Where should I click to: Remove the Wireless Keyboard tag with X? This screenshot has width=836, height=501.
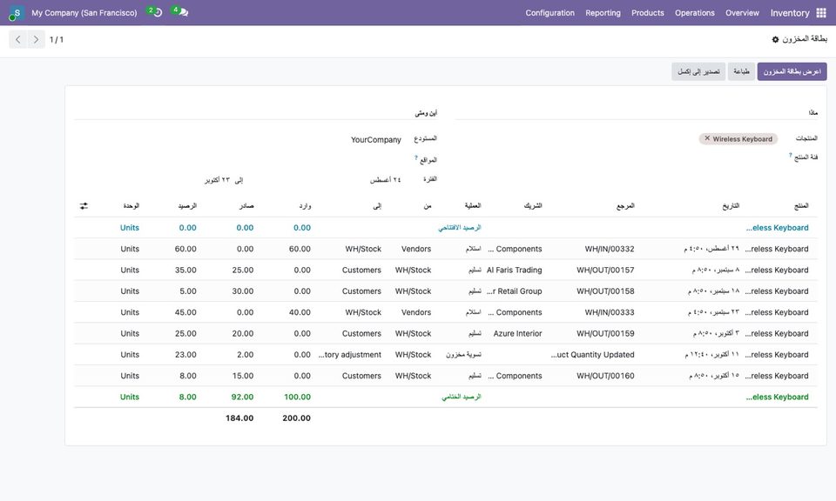pyautogui.click(x=707, y=138)
